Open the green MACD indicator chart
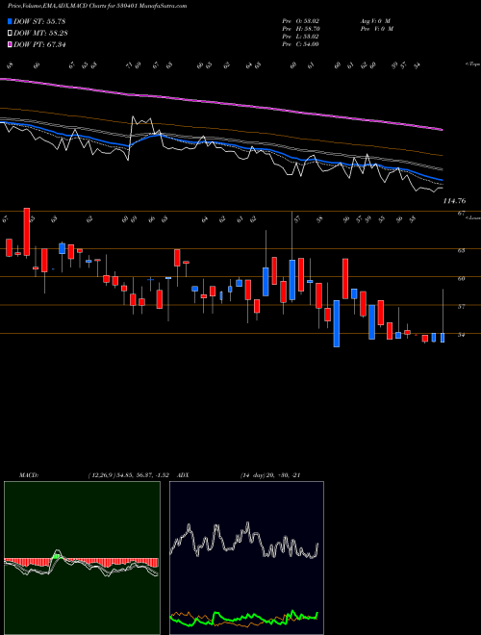 [x=82, y=558]
